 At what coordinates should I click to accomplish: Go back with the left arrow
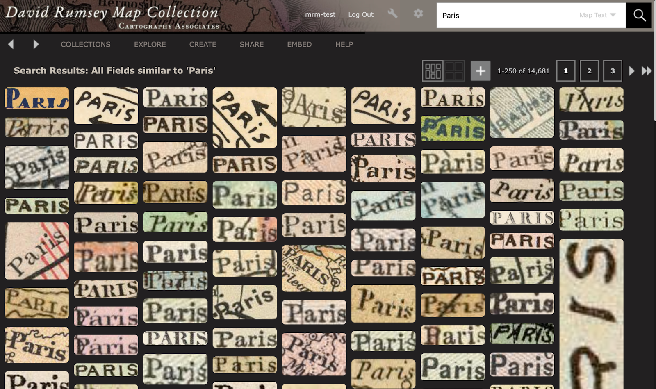(11, 44)
